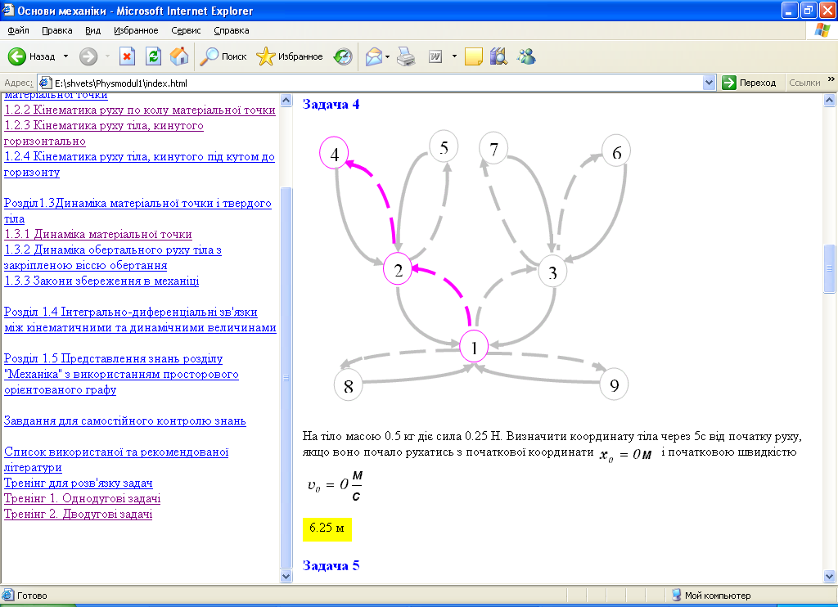The image size is (838, 607).
Task: Expand the address bar dropdown
Action: point(710,83)
